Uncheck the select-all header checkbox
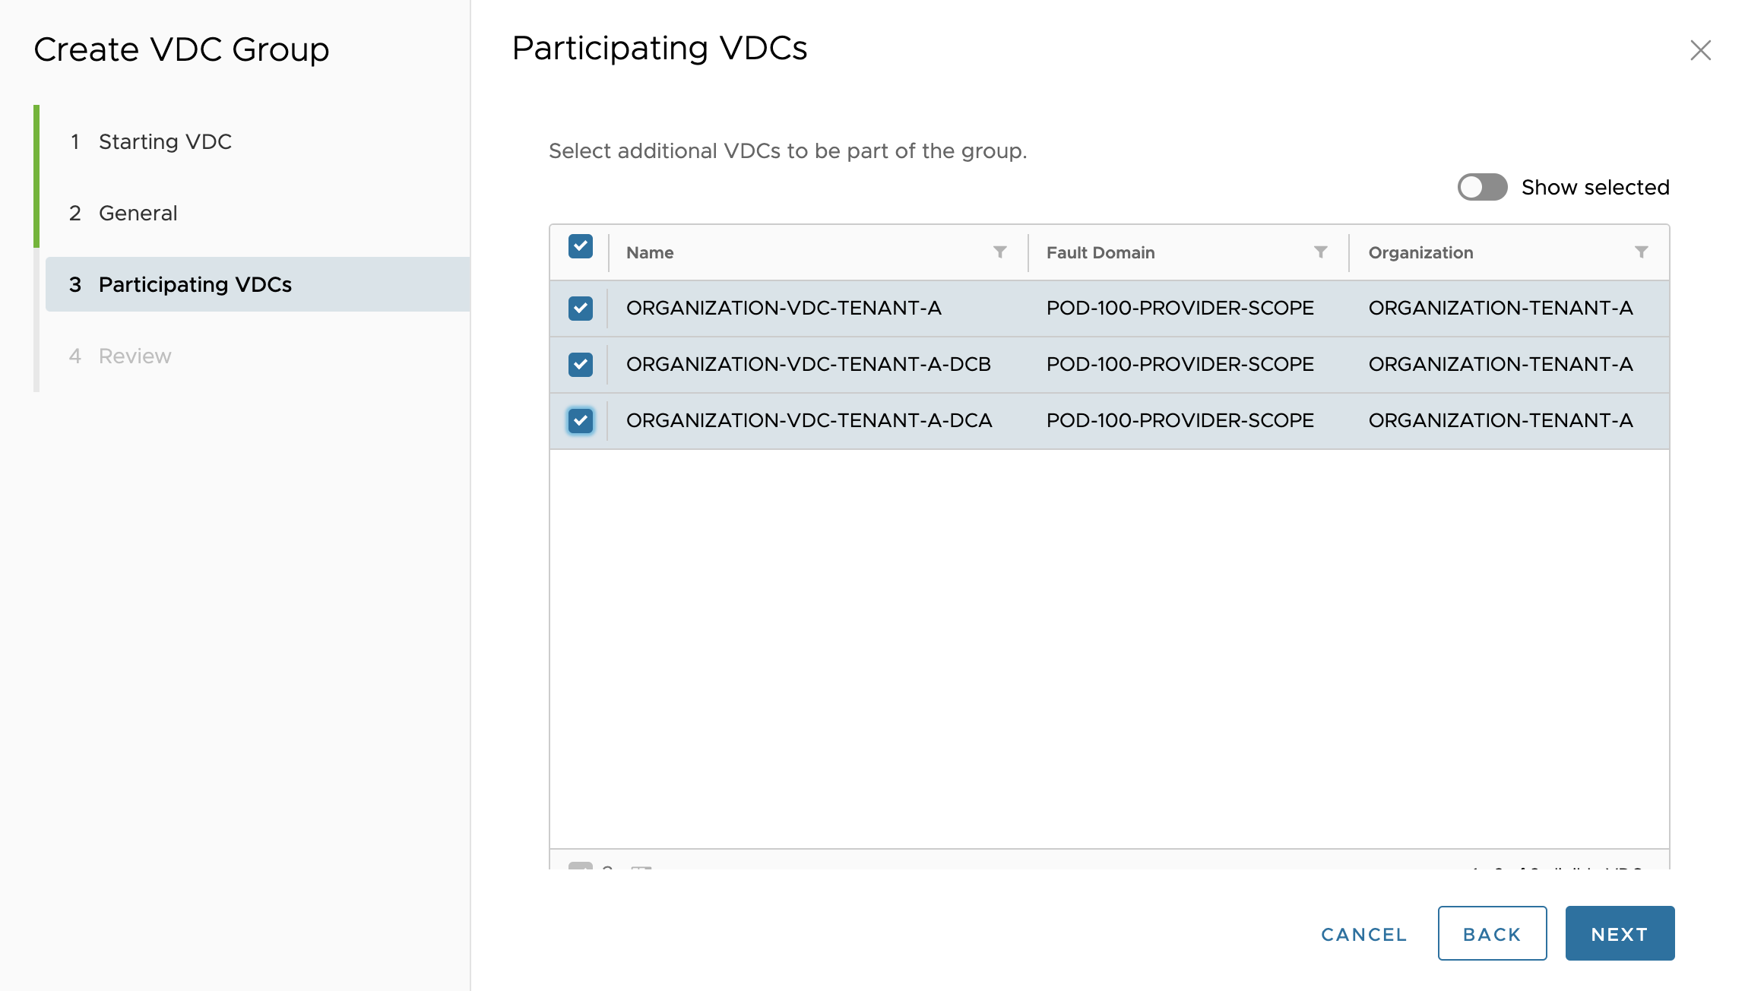 coord(581,247)
